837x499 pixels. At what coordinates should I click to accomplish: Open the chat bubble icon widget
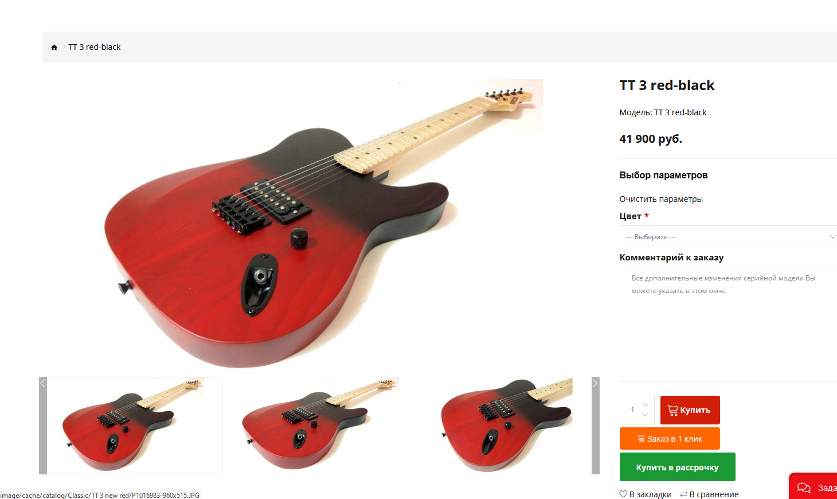coord(804,488)
